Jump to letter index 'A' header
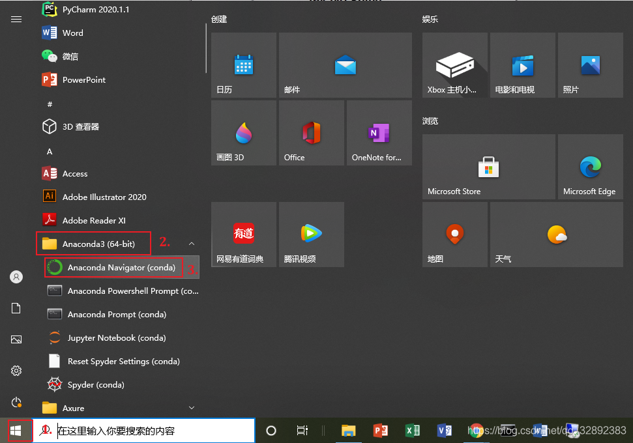The height and width of the screenshot is (443, 633). pos(50,151)
